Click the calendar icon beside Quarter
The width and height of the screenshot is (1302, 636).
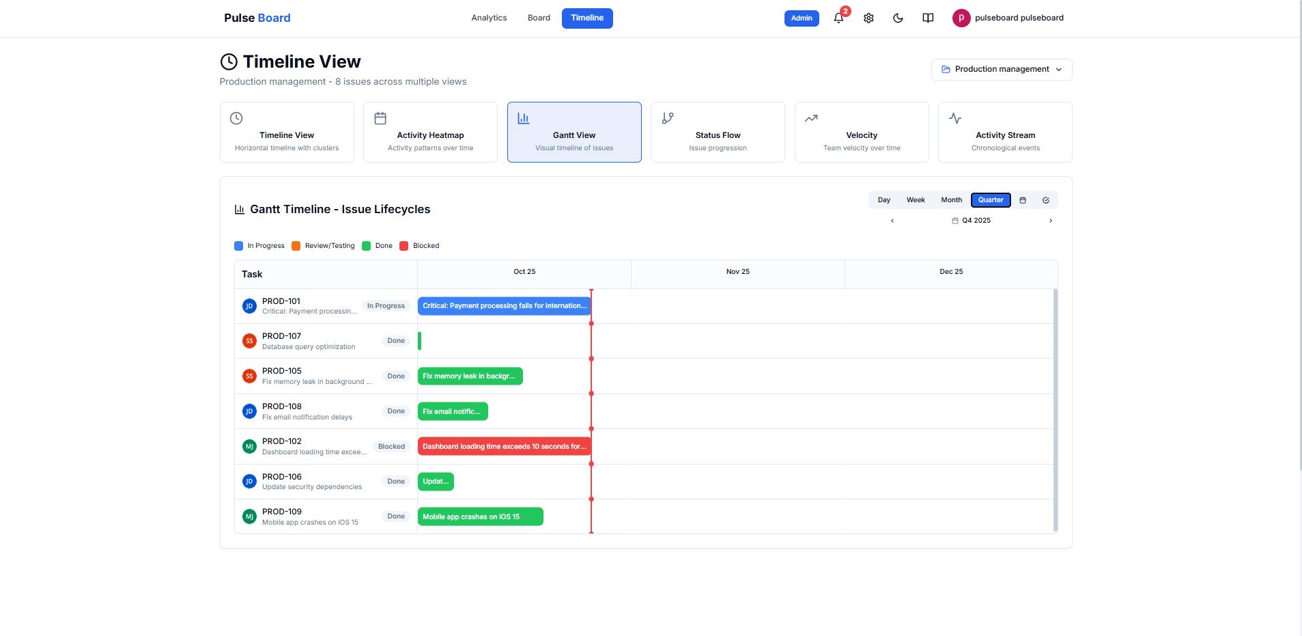[x=1023, y=200]
